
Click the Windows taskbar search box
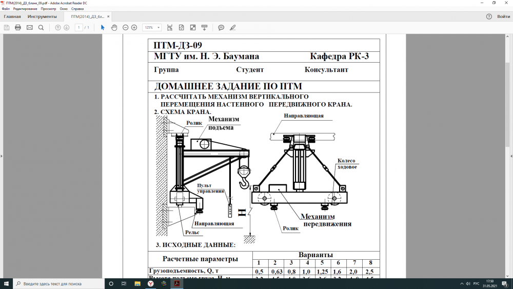click(x=58, y=284)
